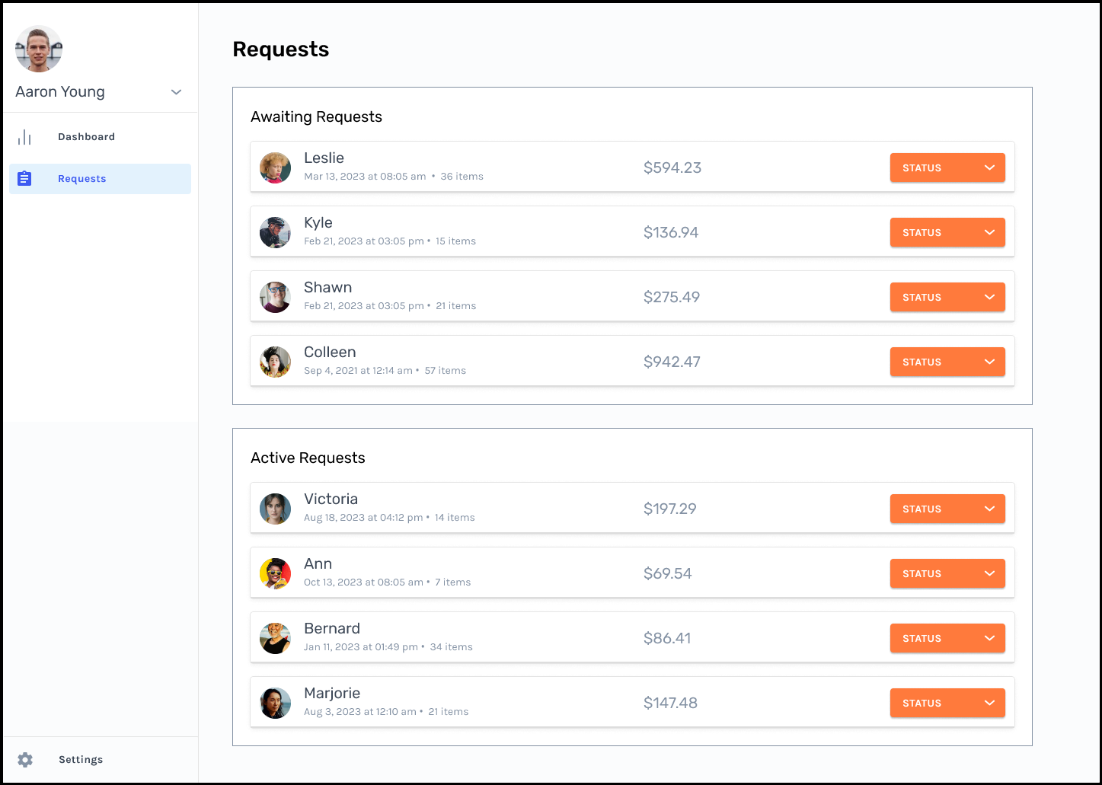The height and width of the screenshot is (785, 1102).
Task: Click Leslie's avatar picture
Action: (275, 168)
